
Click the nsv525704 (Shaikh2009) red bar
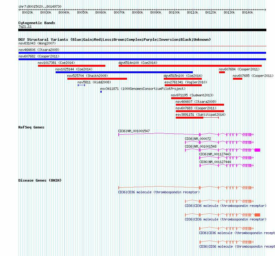point(97,79)
